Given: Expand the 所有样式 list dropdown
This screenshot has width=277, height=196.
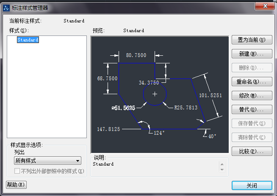Looking at the screenshot, I should 78,161.
